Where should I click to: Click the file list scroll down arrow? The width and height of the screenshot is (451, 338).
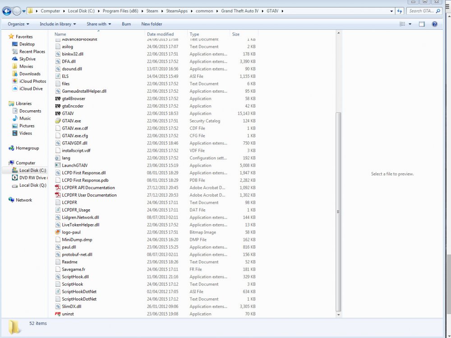click(338, 315)
